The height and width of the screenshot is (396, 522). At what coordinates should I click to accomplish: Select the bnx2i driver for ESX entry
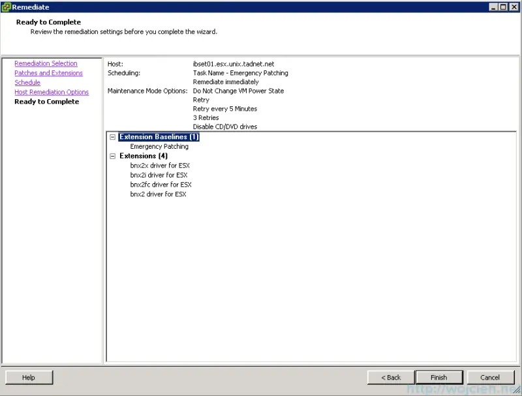click(159, 175)
